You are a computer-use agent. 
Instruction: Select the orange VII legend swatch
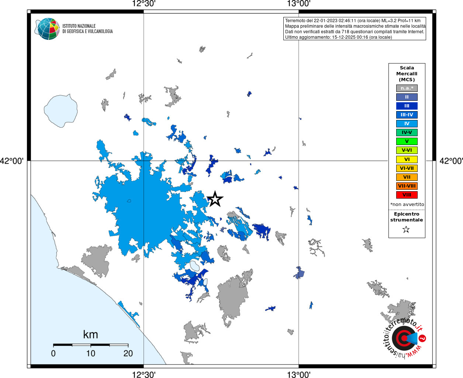pyautogui.click(x=407, y=177)
